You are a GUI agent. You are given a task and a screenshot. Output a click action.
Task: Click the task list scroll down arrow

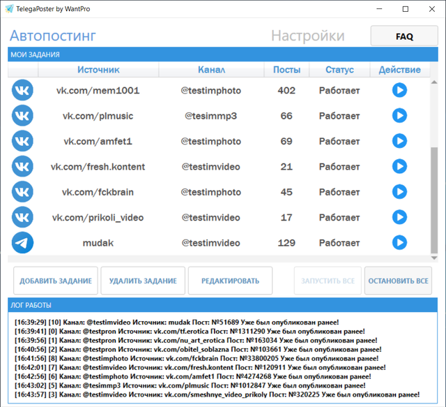(434, 258)
